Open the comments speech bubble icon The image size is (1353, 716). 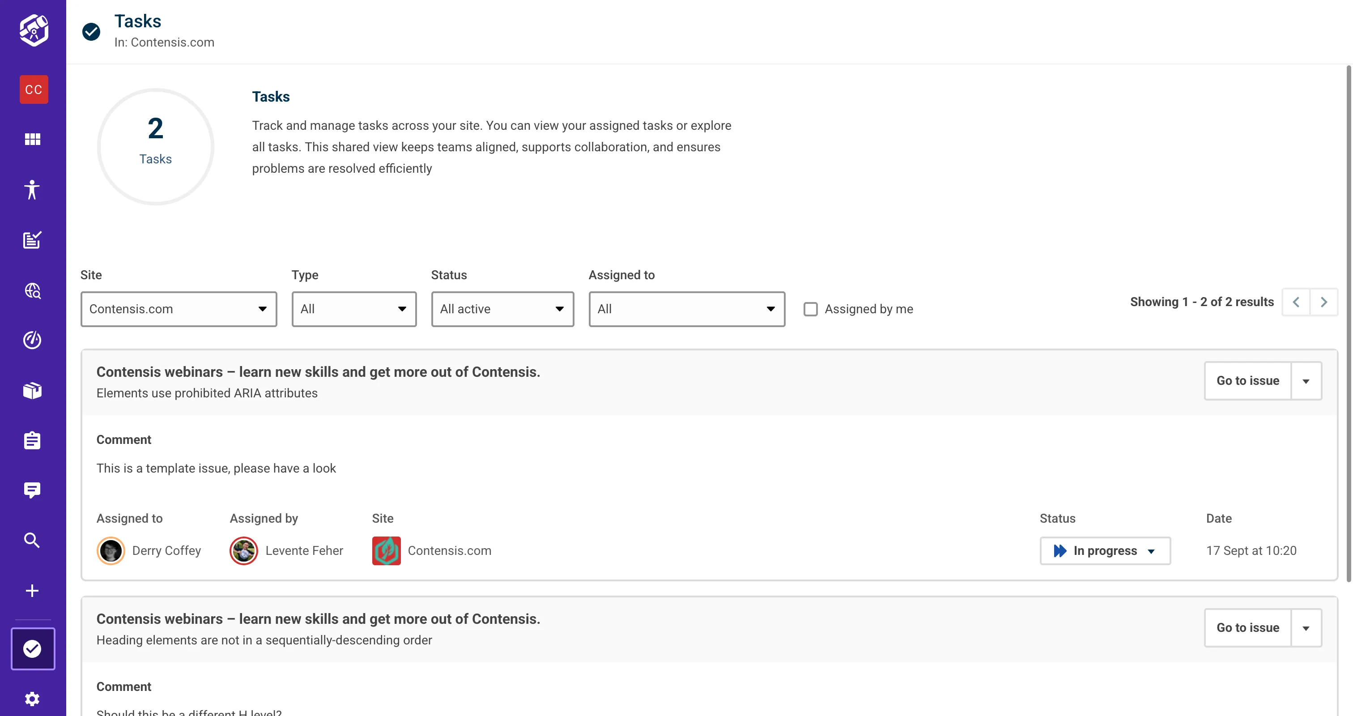33,490
